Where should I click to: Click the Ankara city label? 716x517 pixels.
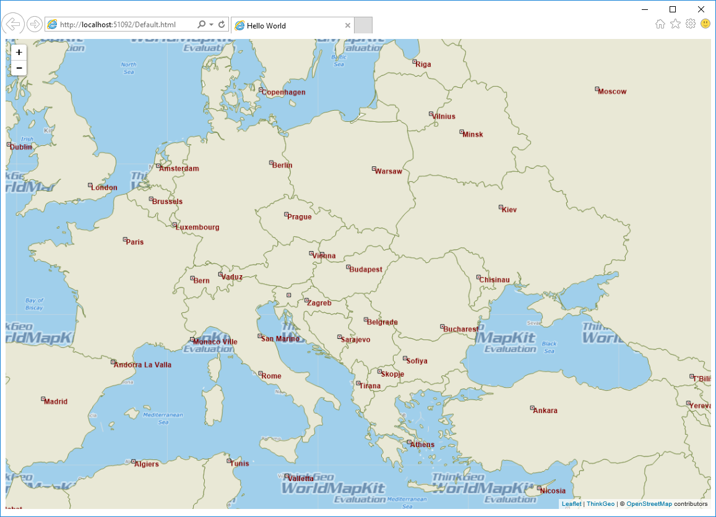coord(545,410)
